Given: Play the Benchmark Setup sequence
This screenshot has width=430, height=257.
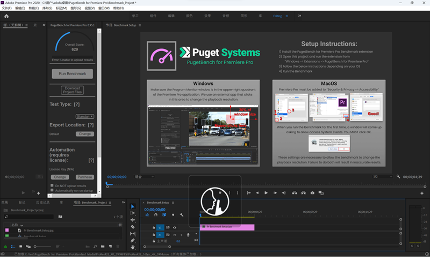Looking at the screenshot, I should click(266, 193).
